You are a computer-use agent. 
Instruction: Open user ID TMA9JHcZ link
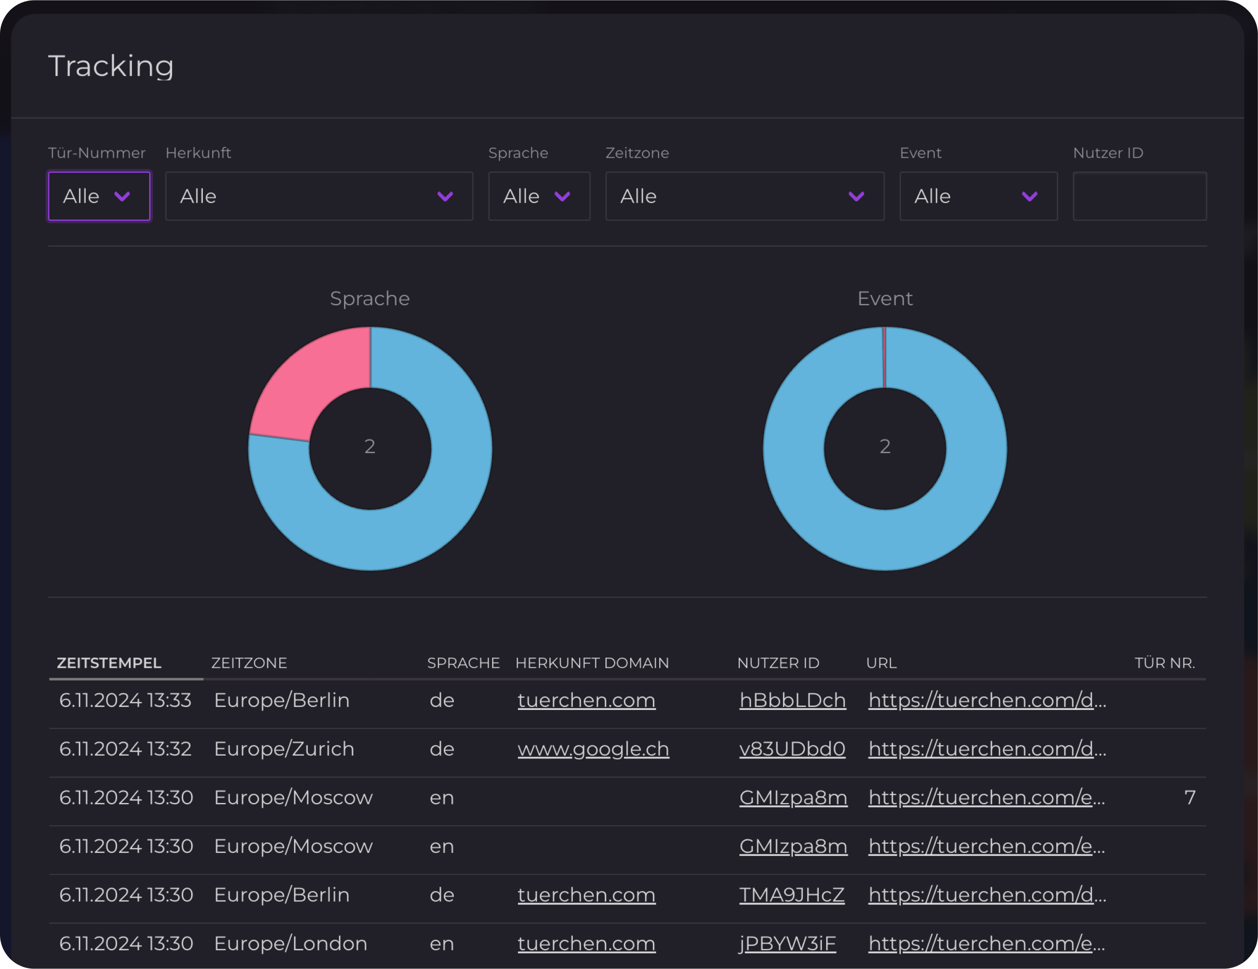791,896
